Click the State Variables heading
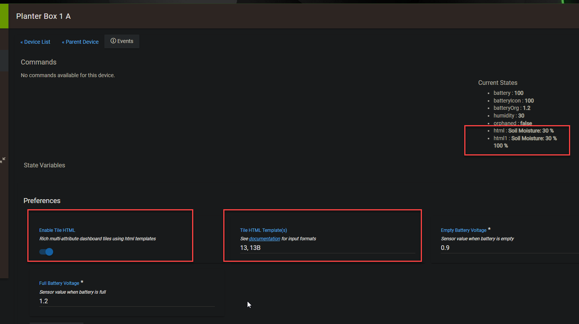 (x=44, y=165)
